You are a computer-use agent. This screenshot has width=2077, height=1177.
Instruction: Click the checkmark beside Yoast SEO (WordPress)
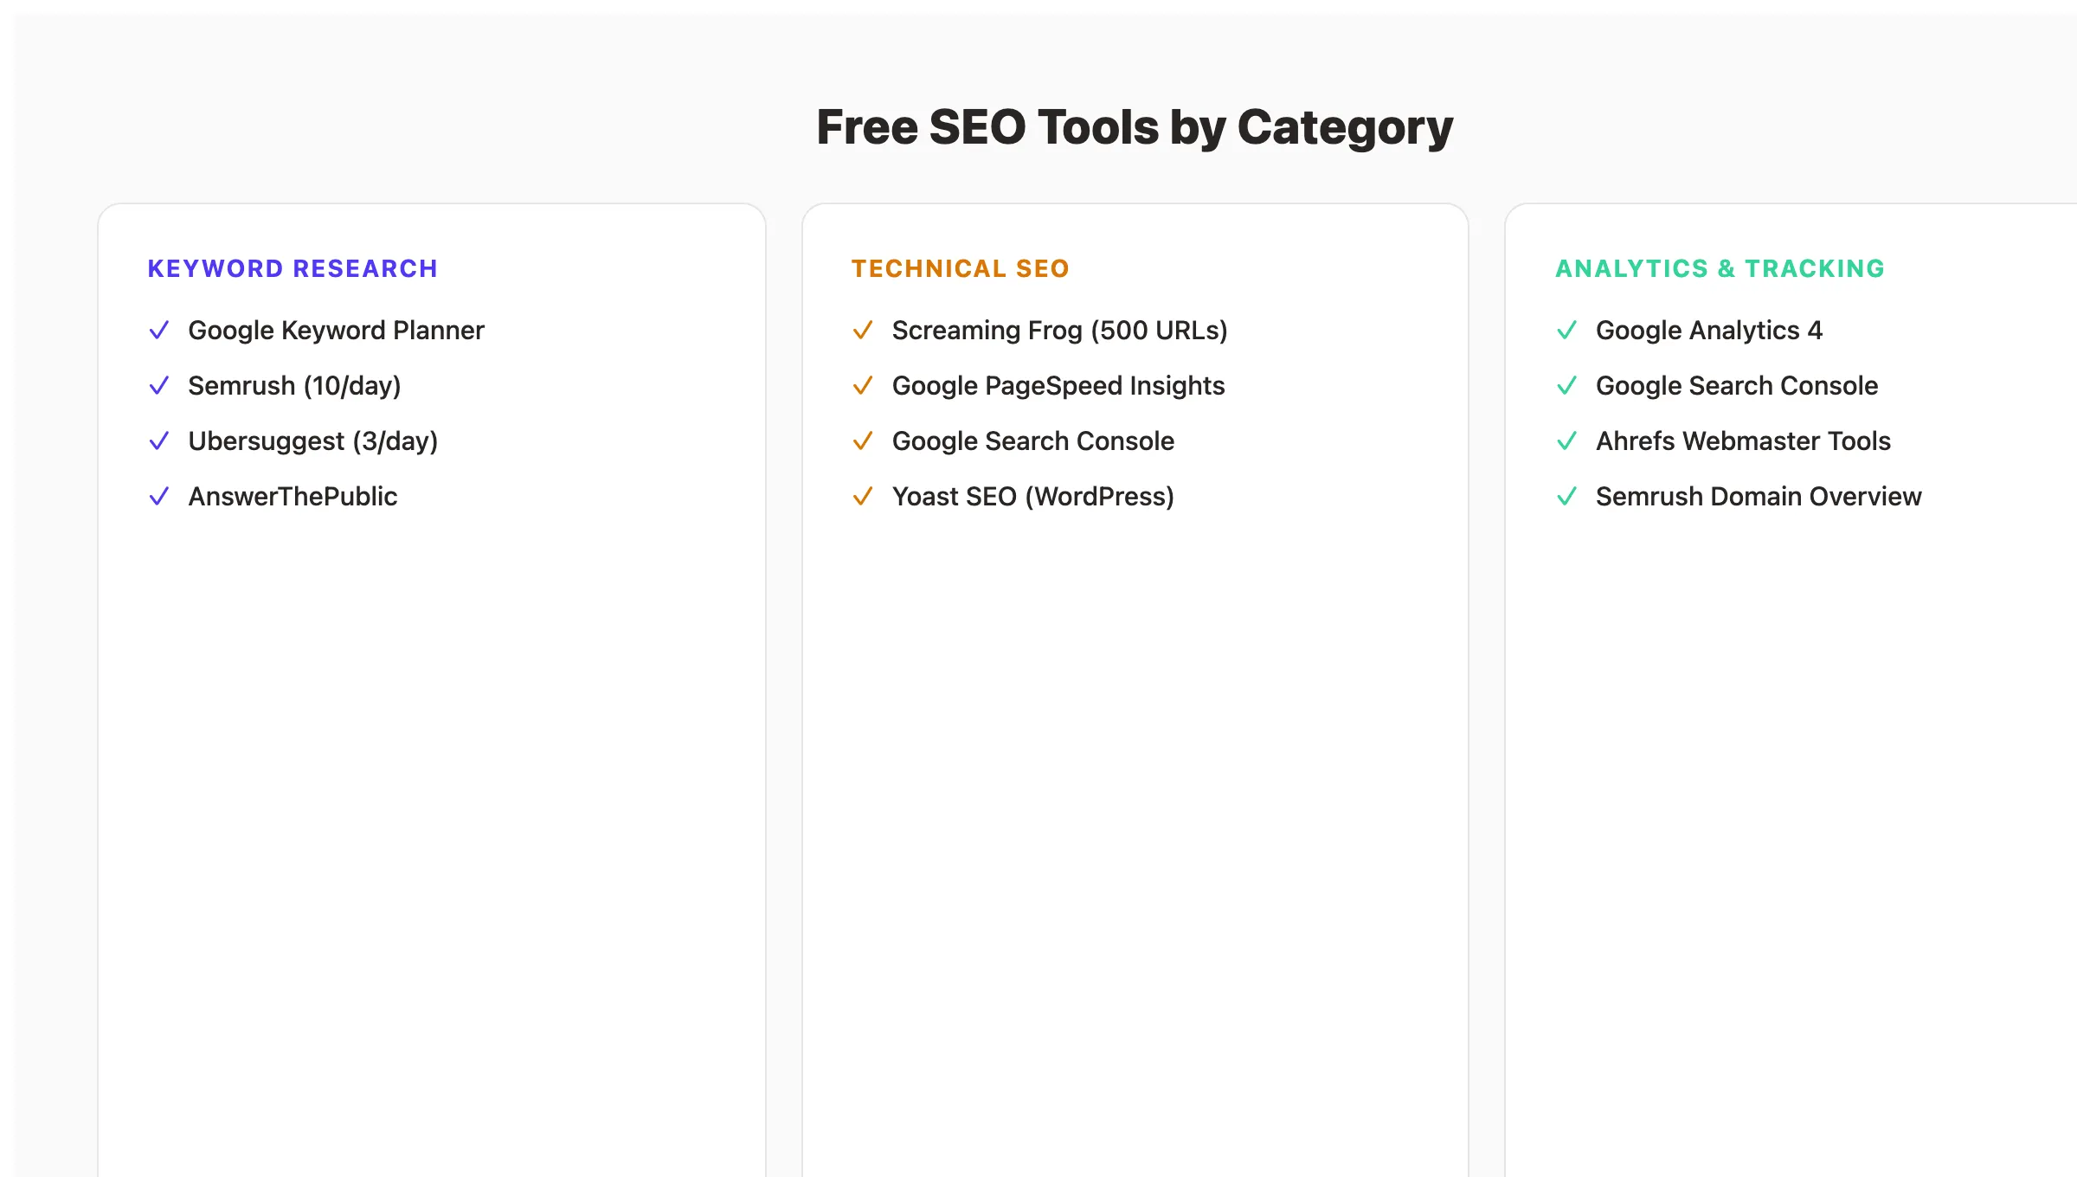tap(863, 496)
